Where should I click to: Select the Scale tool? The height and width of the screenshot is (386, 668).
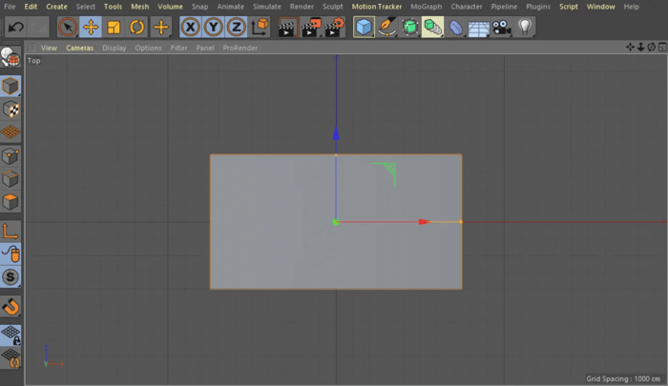tap(114, 28)
